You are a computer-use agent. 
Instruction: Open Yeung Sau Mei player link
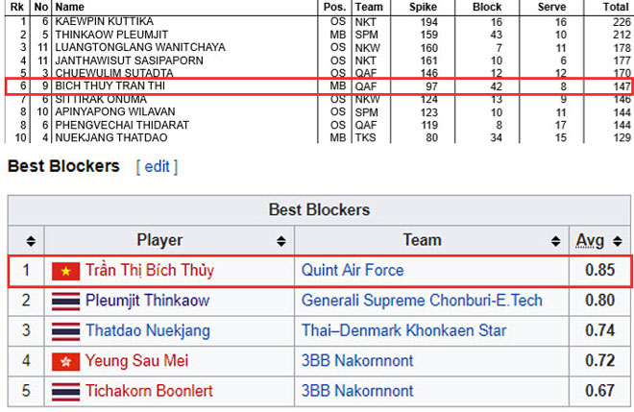(x=136, y=361)
